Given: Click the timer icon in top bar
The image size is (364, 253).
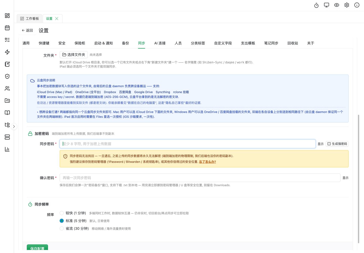Looking at the screenshot, I should coord(316,5).
